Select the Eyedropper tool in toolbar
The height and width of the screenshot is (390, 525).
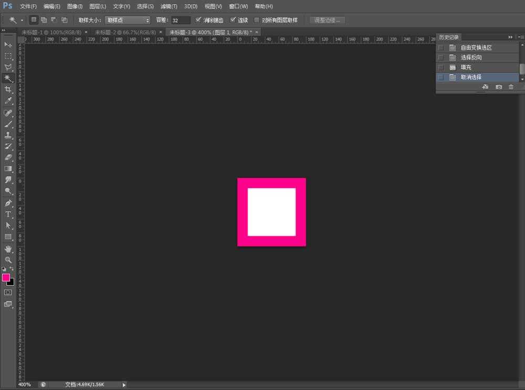coord(8,101)
